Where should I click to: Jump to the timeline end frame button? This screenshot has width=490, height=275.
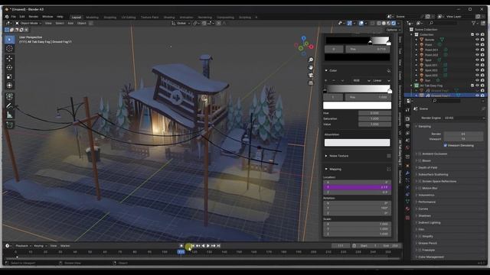[x=218, y=246]
